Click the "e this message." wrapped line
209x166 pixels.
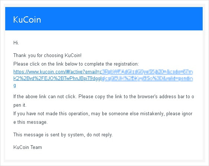pos(30,122)
